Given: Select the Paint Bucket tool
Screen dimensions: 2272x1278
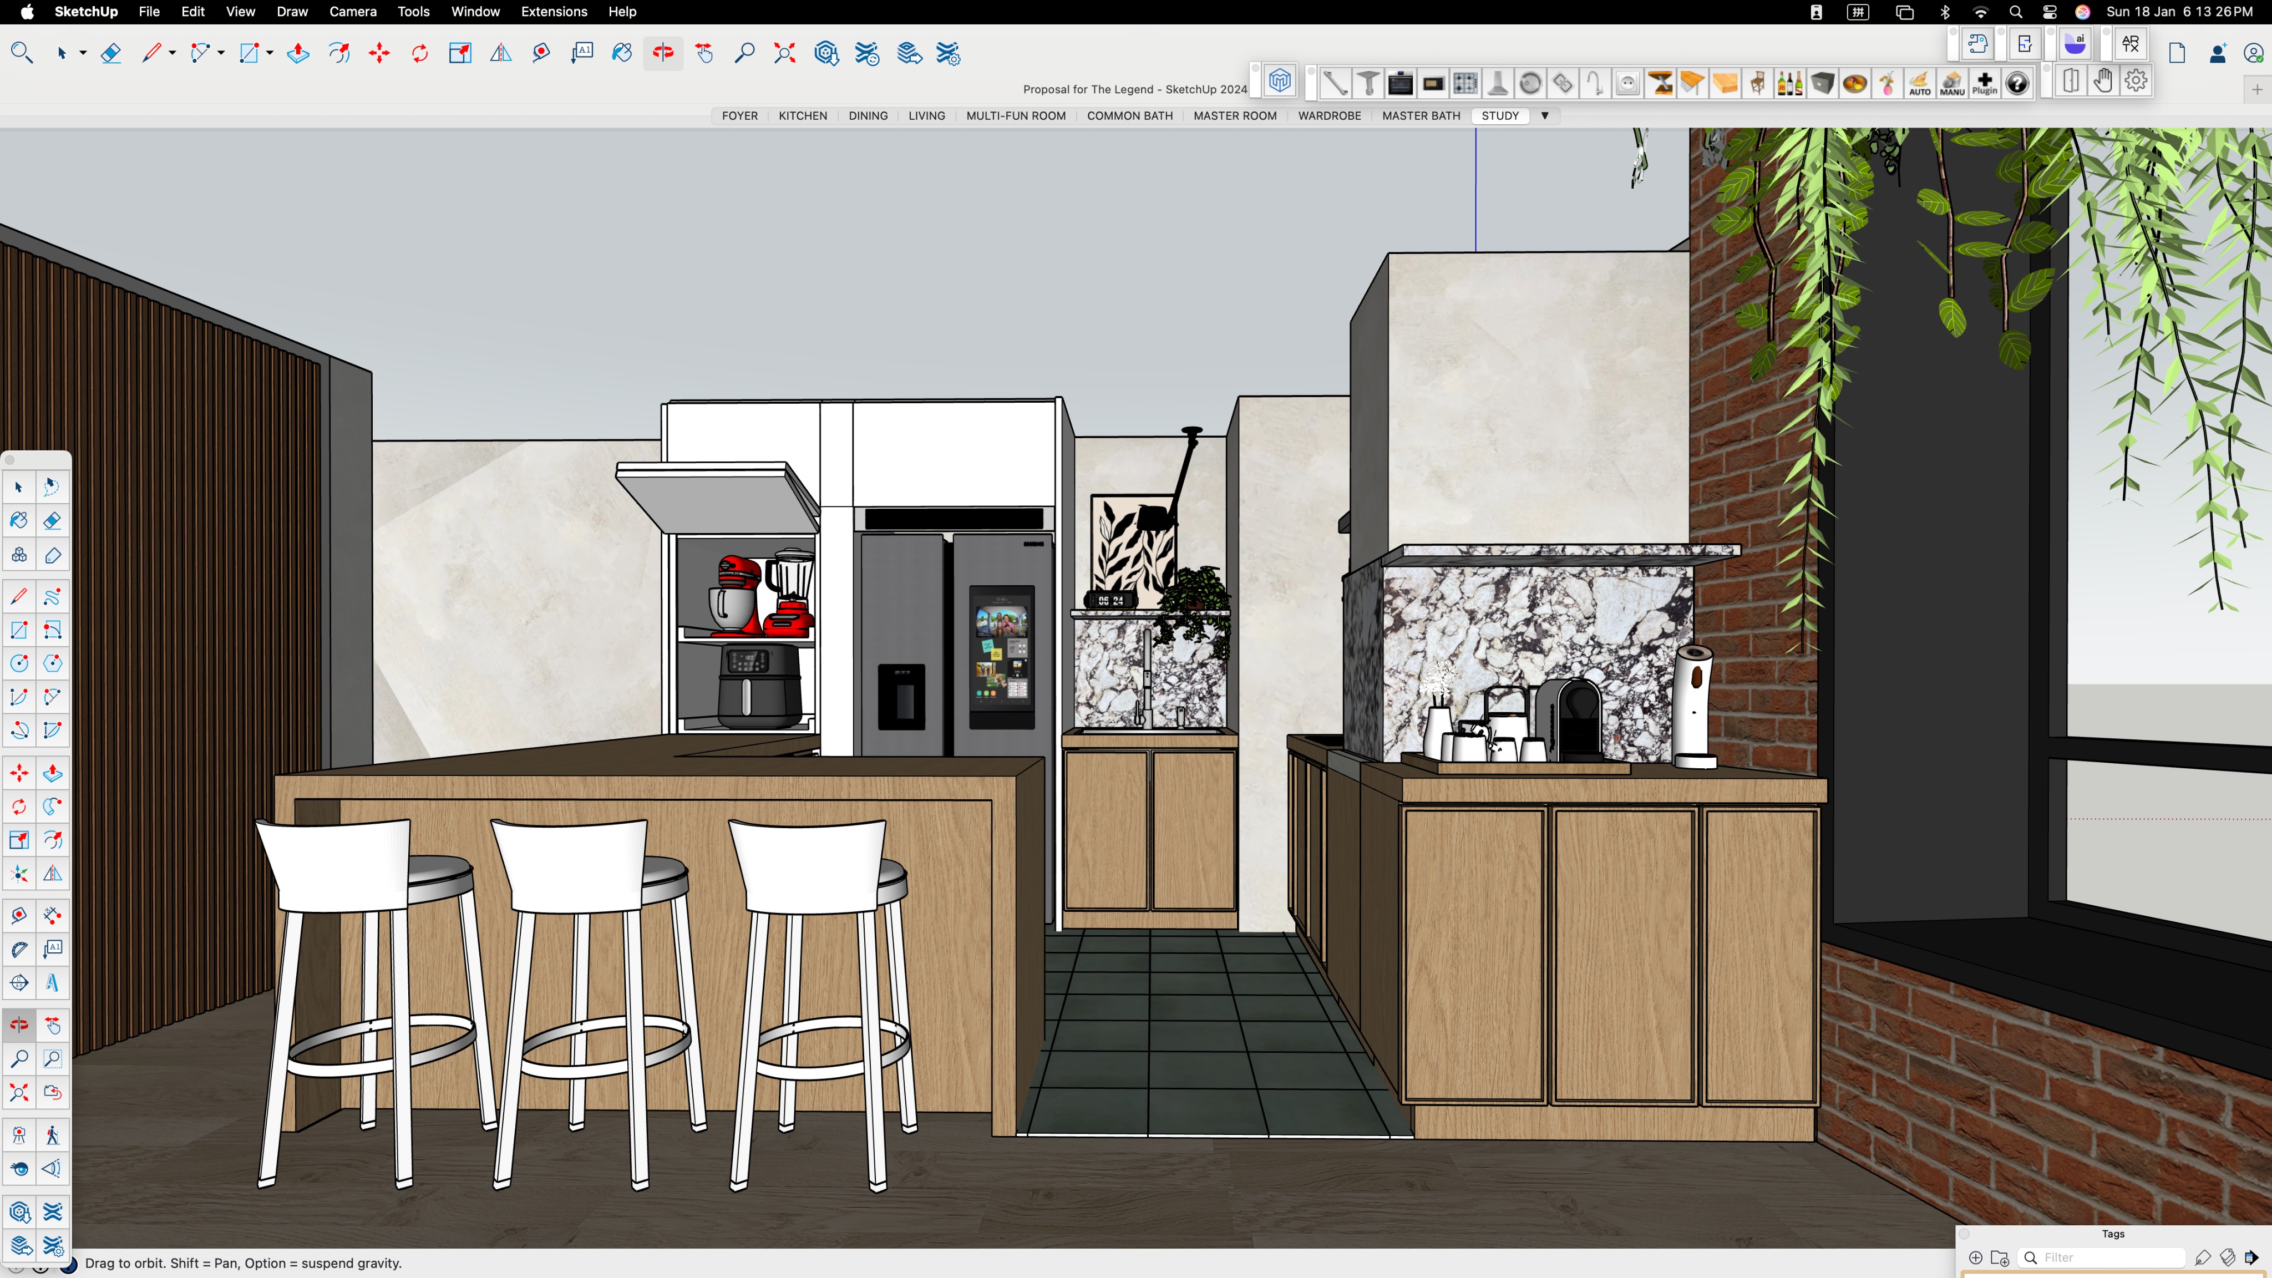Looking at the screenshot, I should (622, 53).
